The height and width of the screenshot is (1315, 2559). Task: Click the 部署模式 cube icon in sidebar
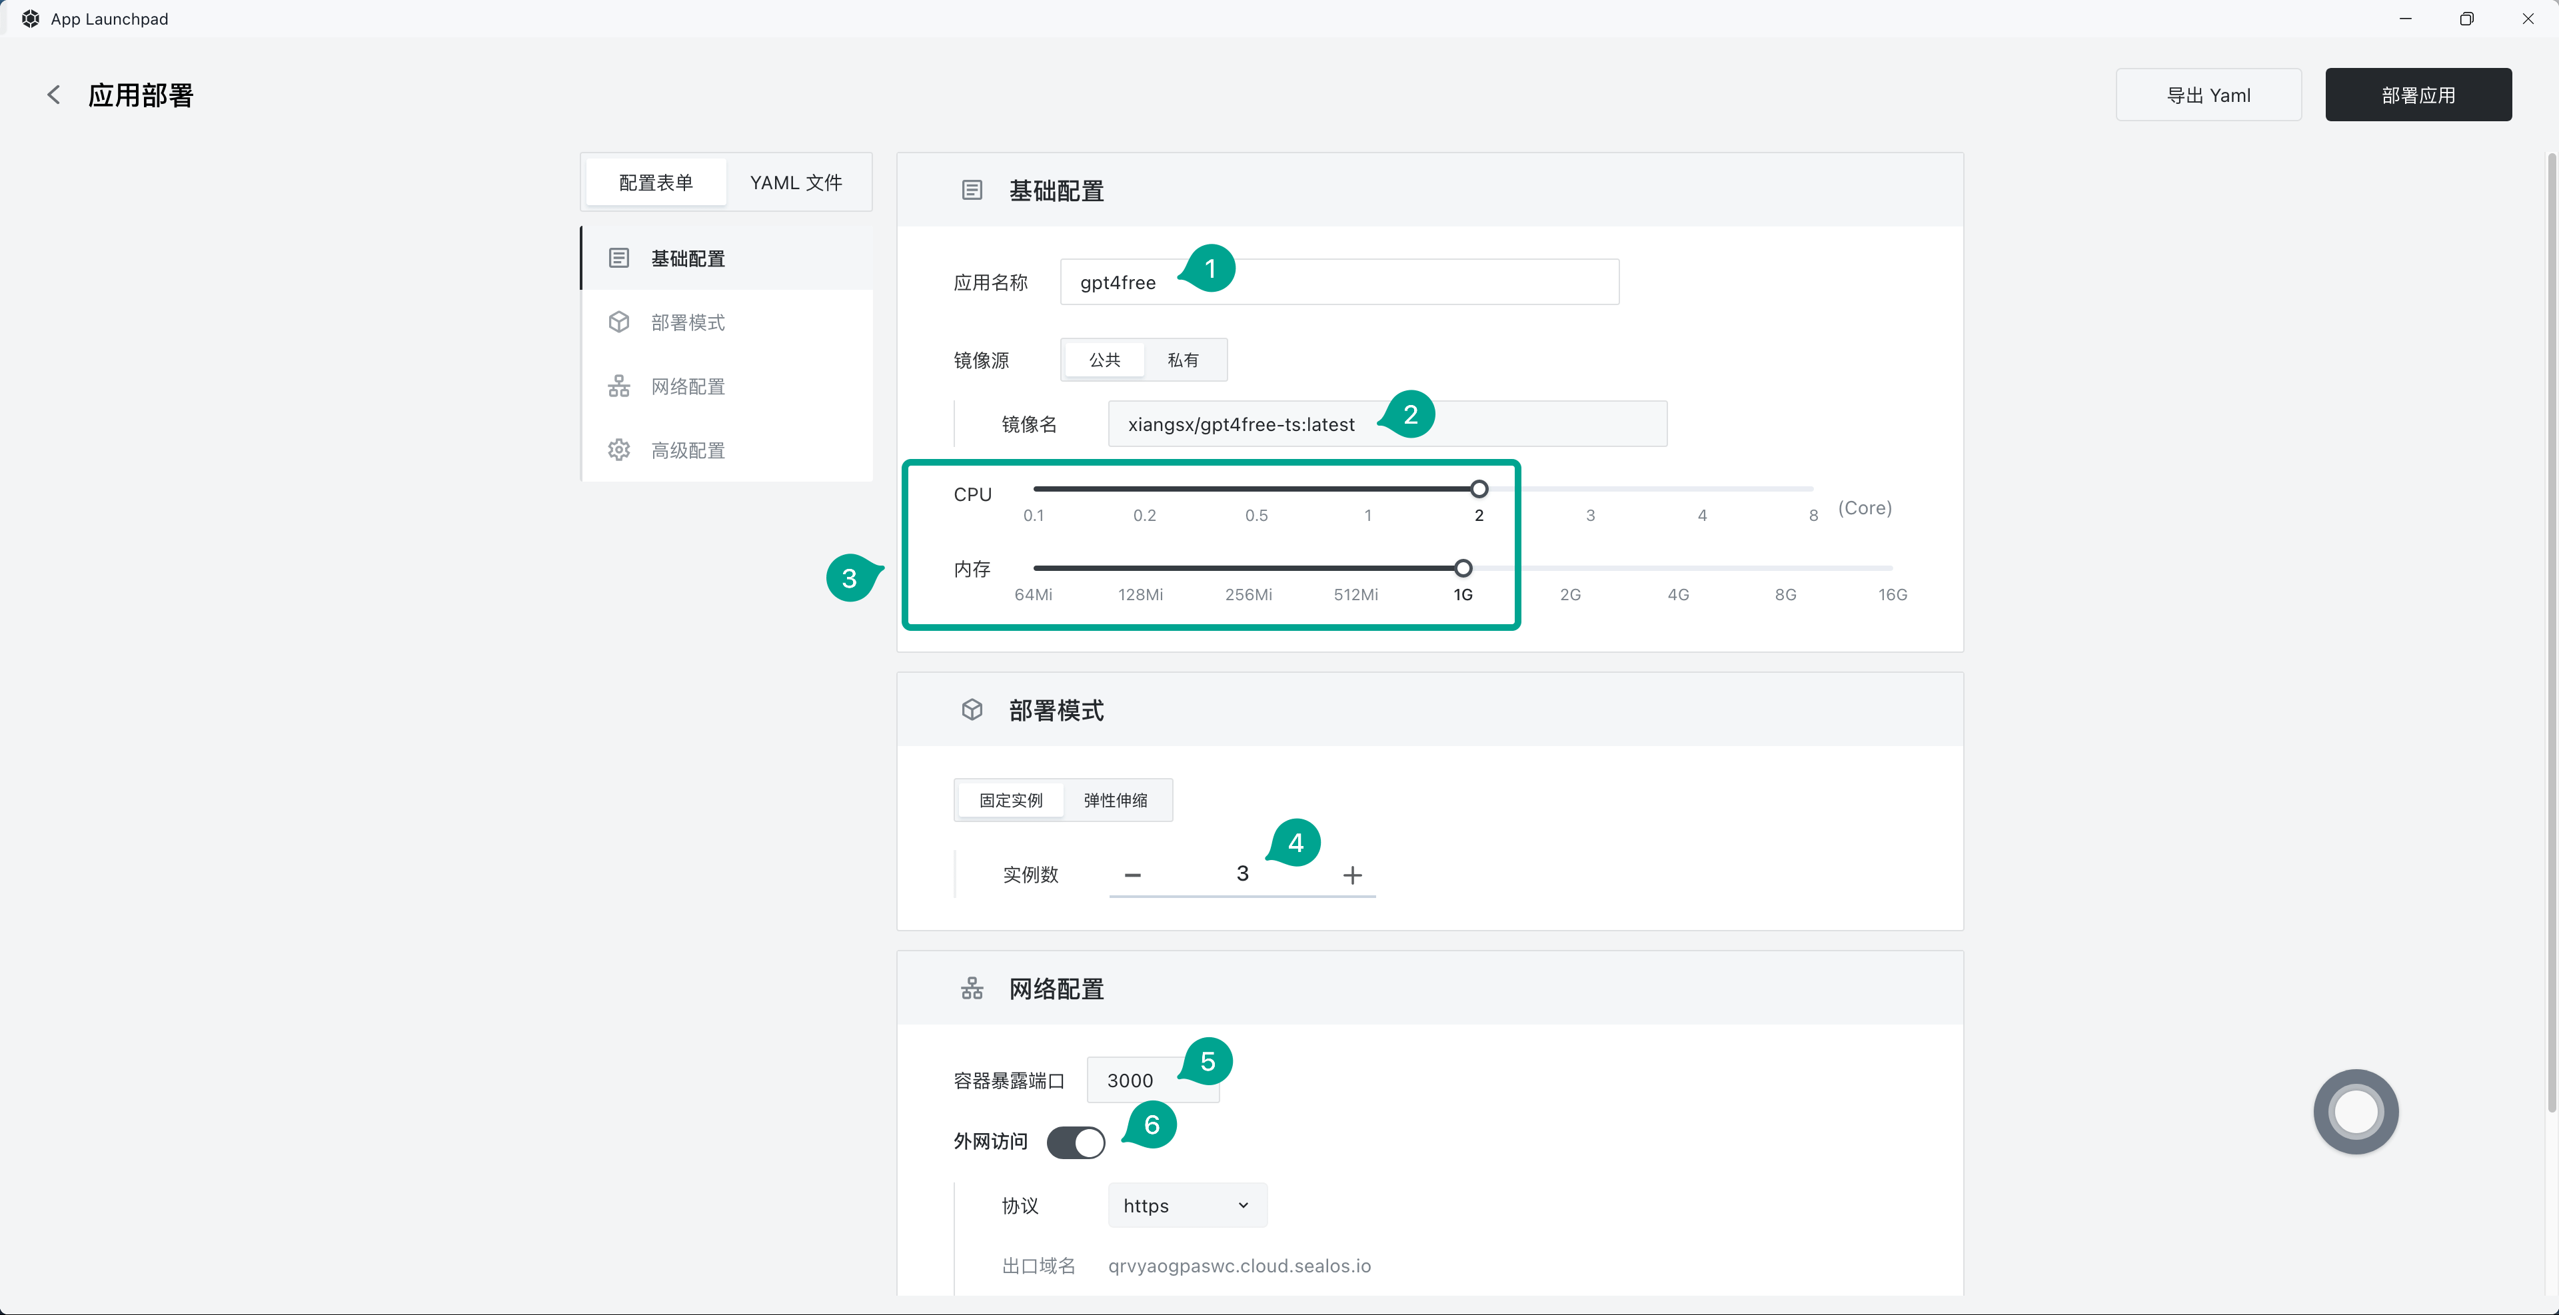click(x=619, y=323)
